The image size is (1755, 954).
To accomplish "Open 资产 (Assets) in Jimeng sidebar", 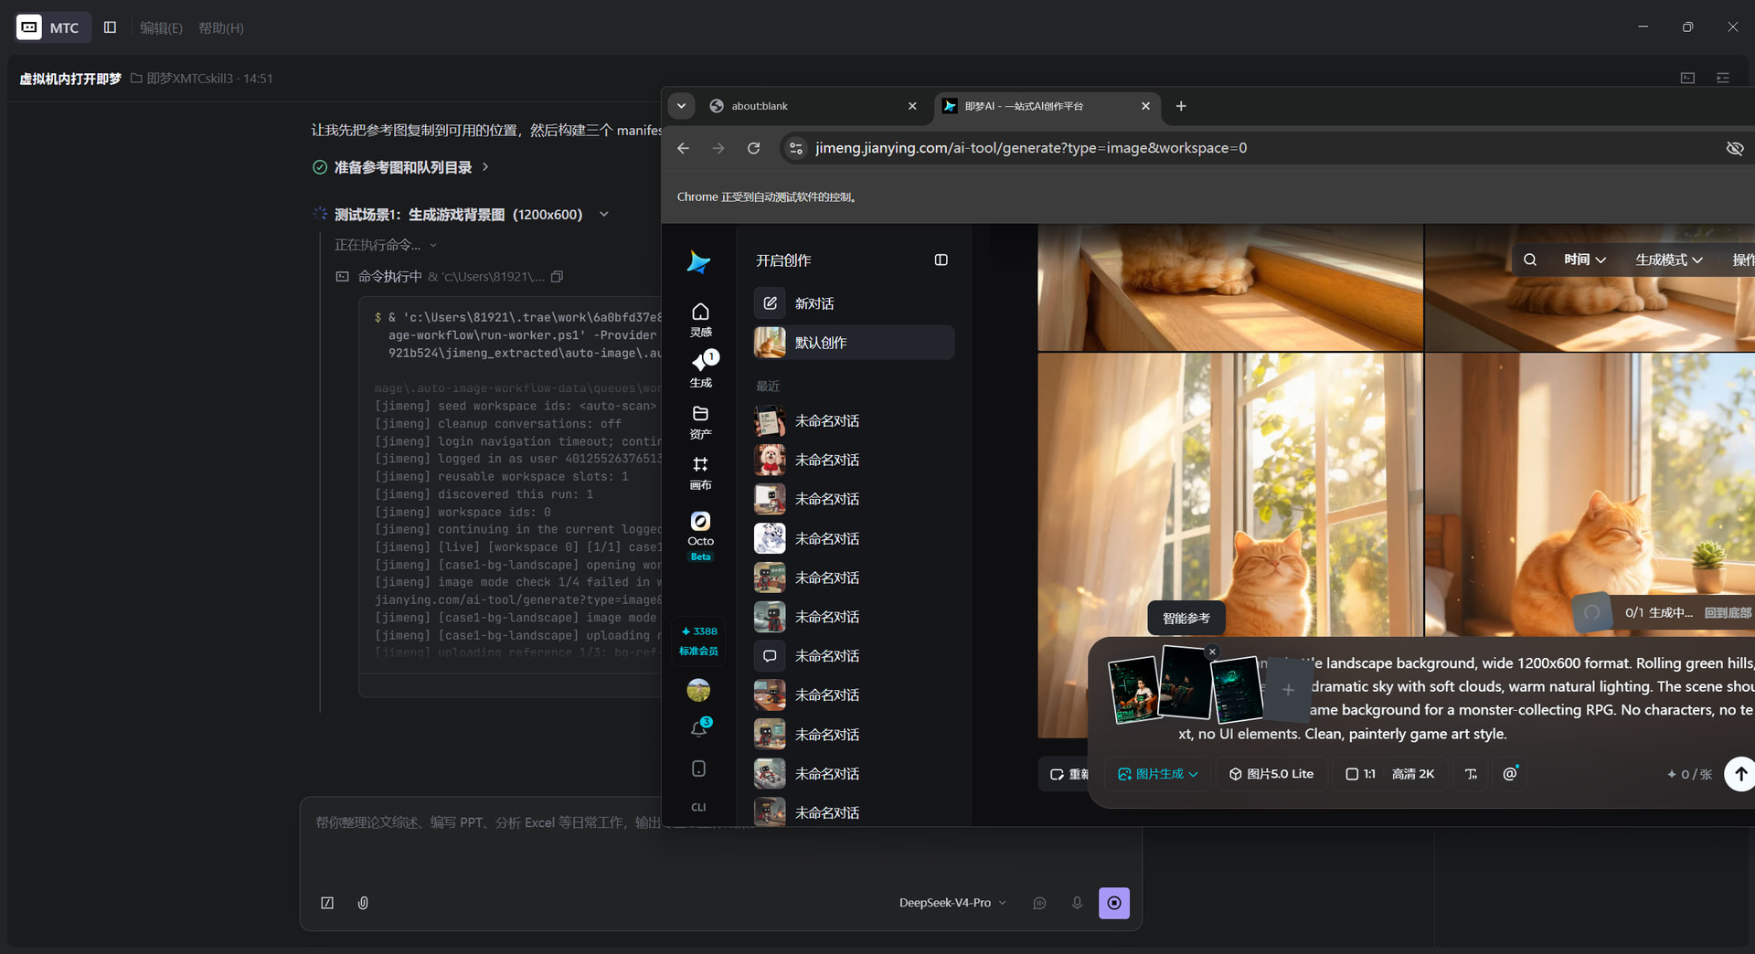I will tap(700, 422).
